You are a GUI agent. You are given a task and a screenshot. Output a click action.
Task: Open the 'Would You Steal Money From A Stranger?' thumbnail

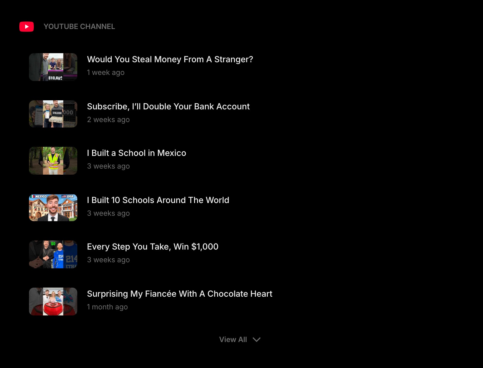coord(53,67)
